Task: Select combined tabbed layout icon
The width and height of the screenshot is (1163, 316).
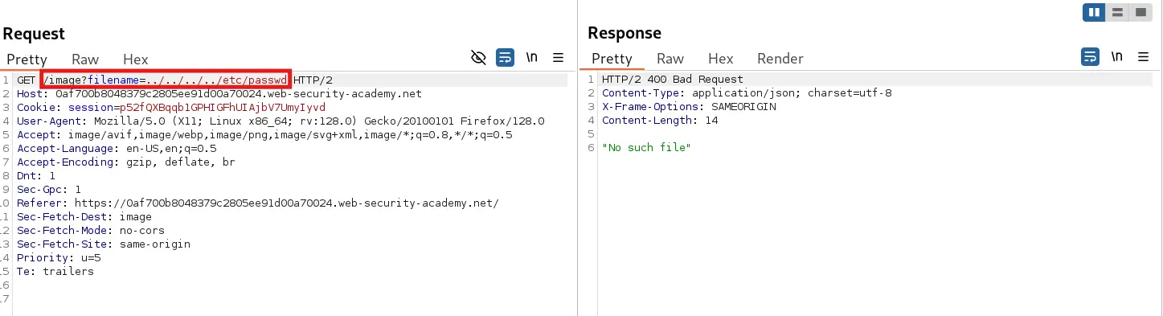Action: (1140, 12)
